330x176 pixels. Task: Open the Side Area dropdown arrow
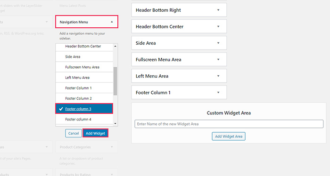pos(218,43)
